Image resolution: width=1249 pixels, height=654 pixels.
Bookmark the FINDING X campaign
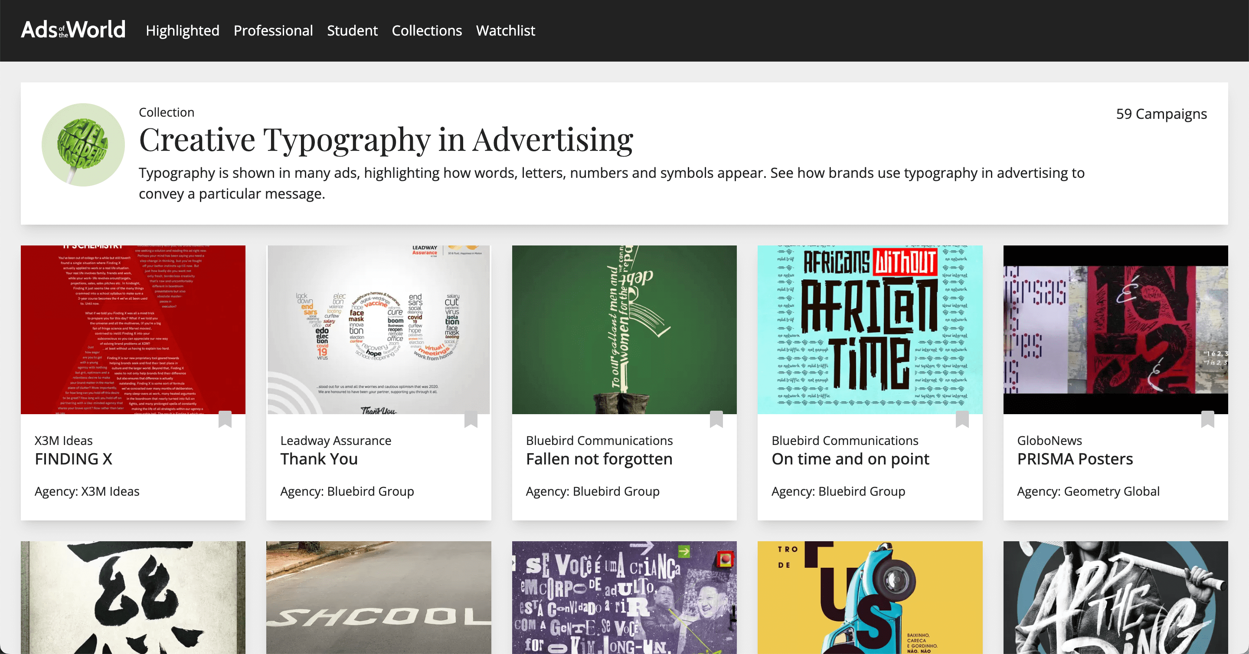pos(226,421)
